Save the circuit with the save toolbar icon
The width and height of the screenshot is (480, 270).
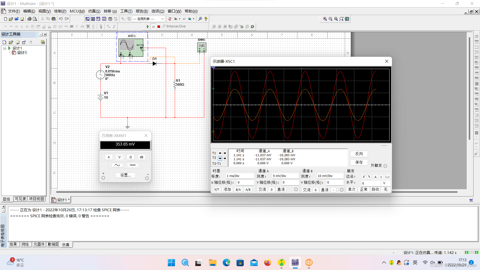22,19
